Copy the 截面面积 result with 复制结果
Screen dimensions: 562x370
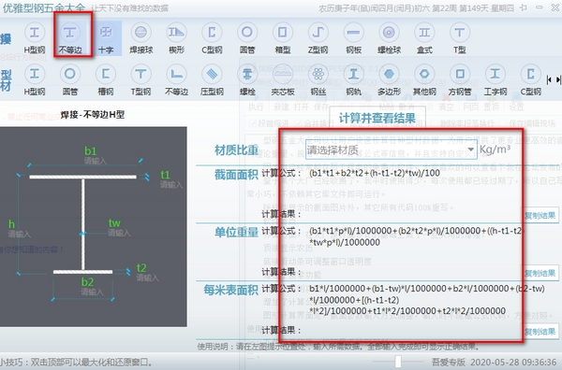pos(540,216)
